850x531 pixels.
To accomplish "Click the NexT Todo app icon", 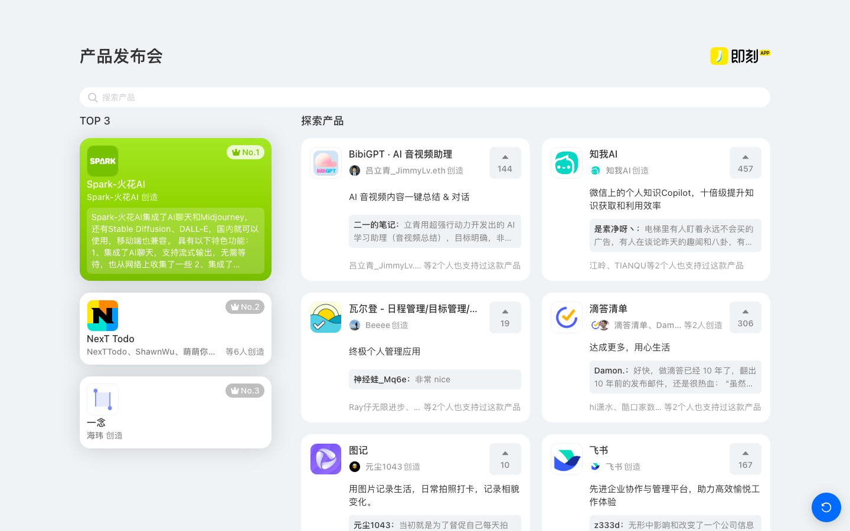I will coord(102,316).
